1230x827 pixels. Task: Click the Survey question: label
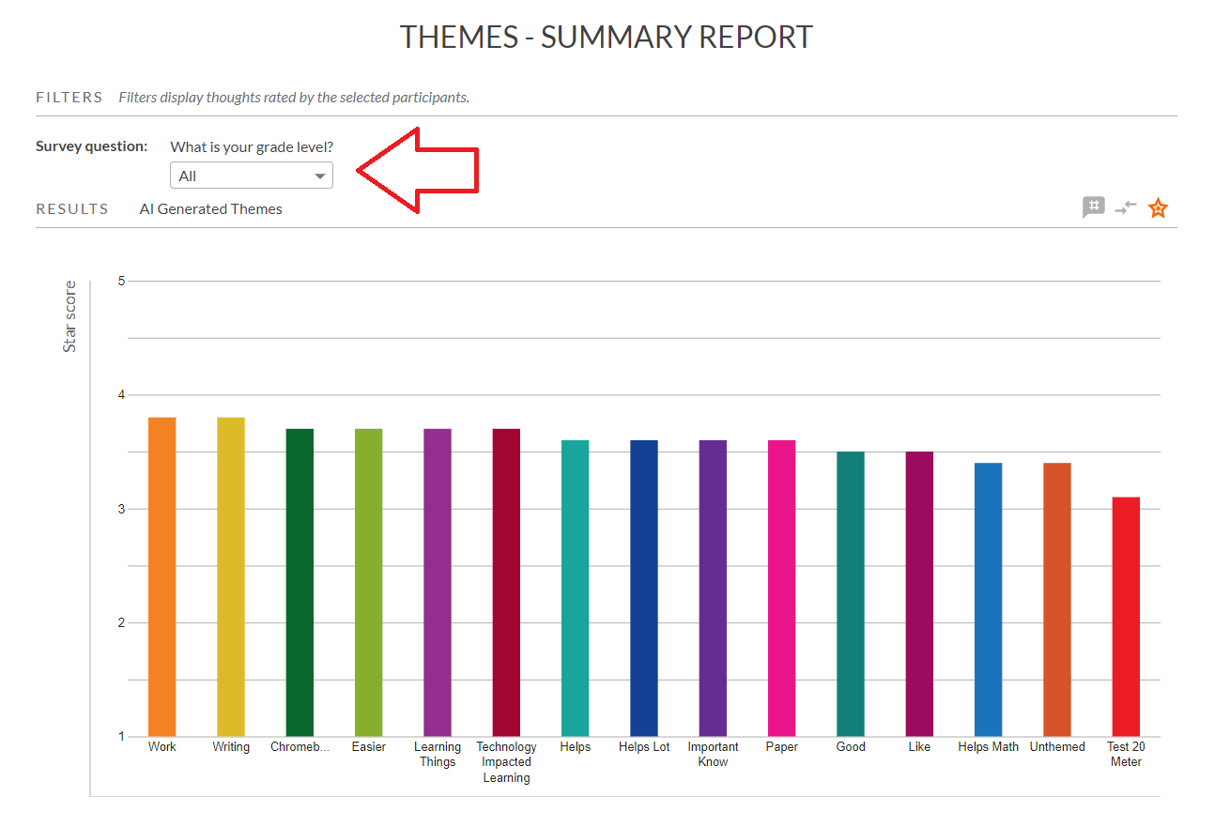pos(92,146)
